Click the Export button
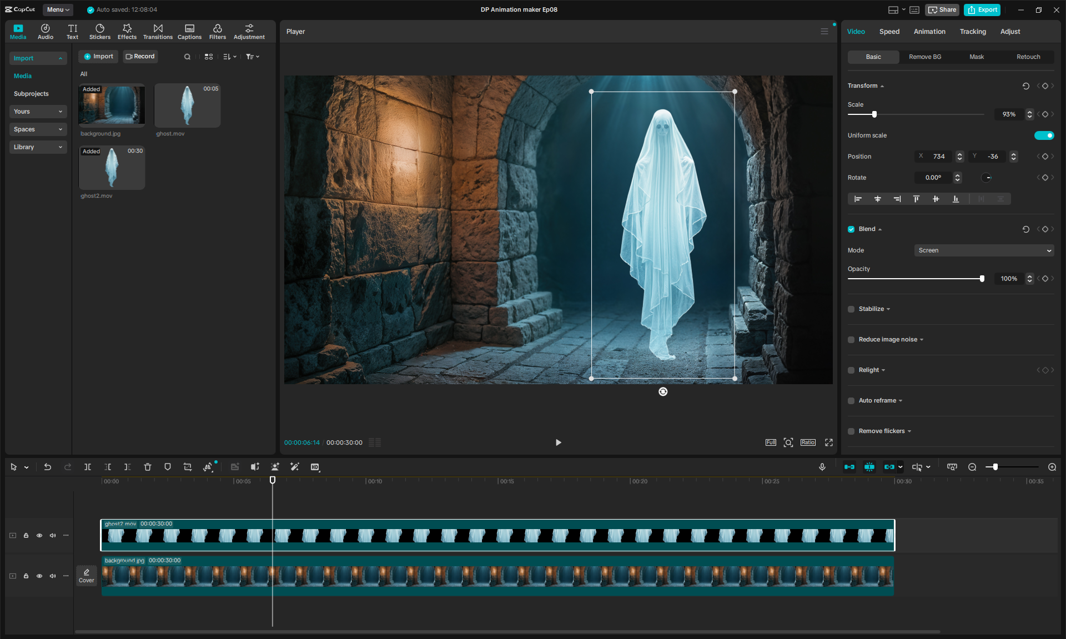 click(983, 9)
